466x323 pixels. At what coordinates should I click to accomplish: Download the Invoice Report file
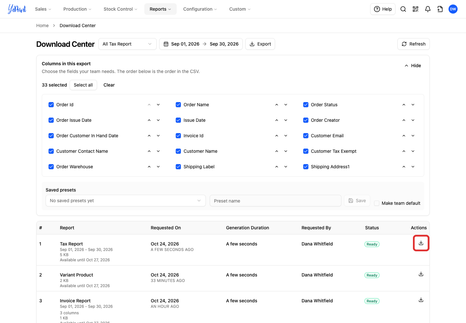(x=421, y=300)
